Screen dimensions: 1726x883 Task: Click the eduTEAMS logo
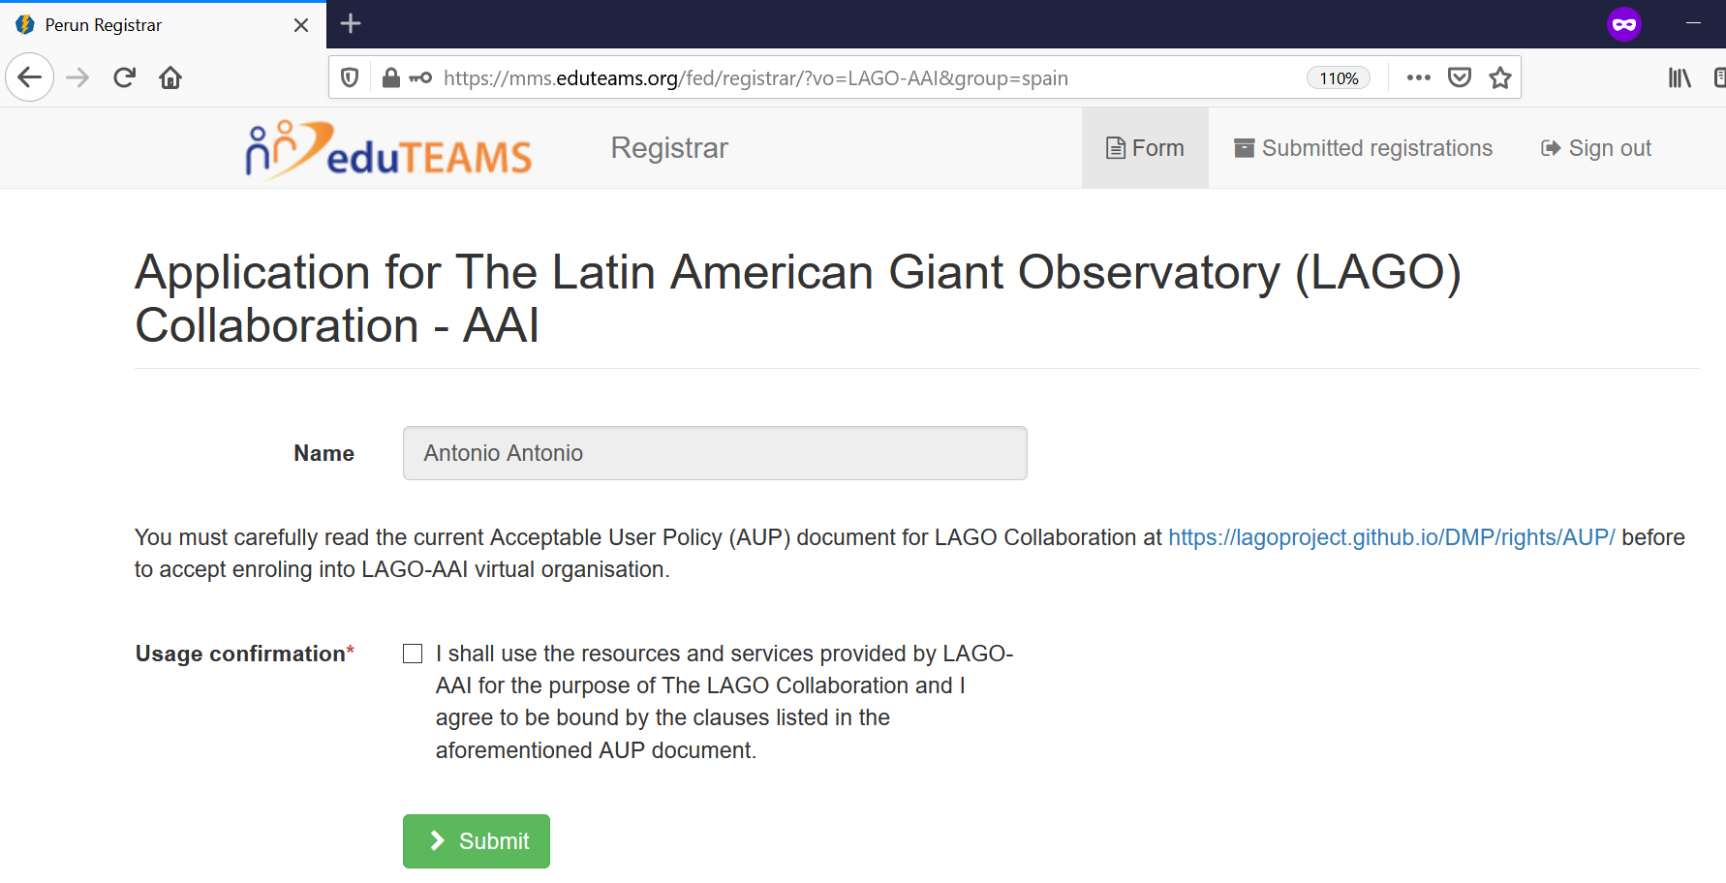[388, 149]
